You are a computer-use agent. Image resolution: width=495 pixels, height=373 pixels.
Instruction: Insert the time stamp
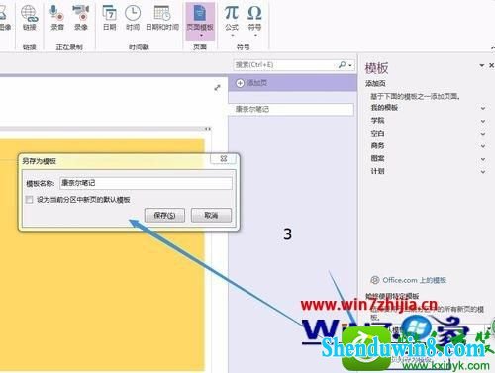(133, 18)
